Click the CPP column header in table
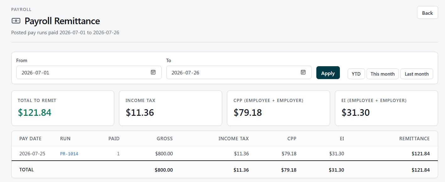Viewport: 445px width, 182px height. (x=292, y=138)
